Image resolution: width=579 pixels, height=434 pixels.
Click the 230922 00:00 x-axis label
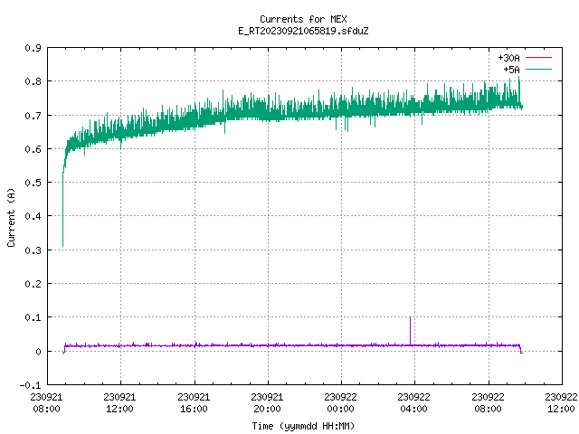click(340, 403)
